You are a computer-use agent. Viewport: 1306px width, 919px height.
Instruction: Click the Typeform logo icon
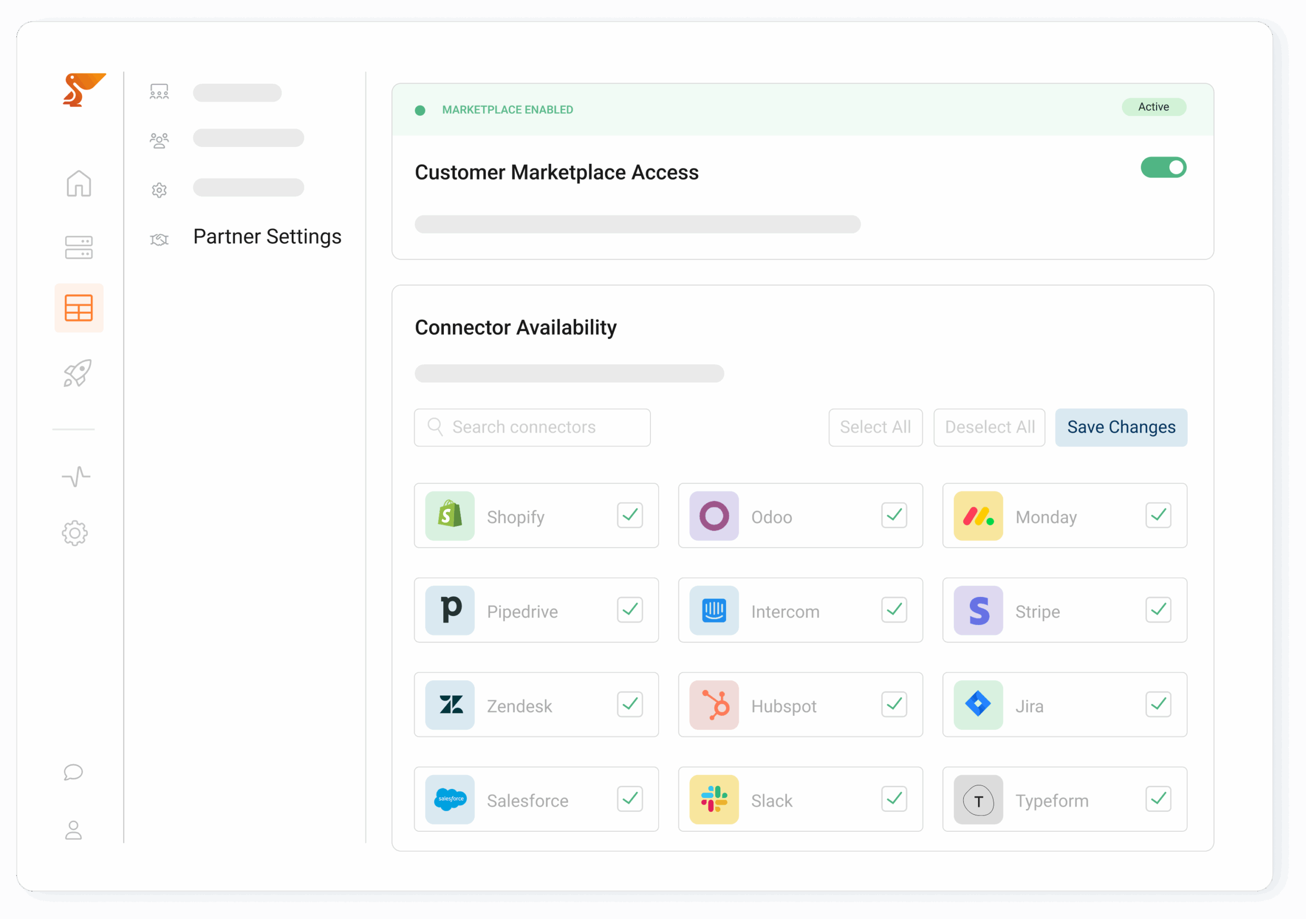[978, 799]
